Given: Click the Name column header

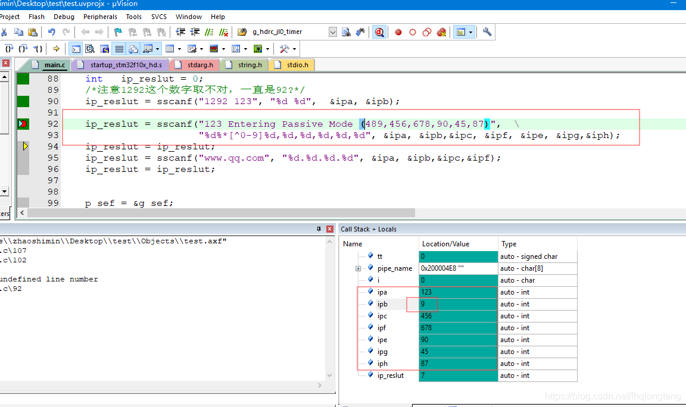Looking at the screenshot, I should pos(379,244).
